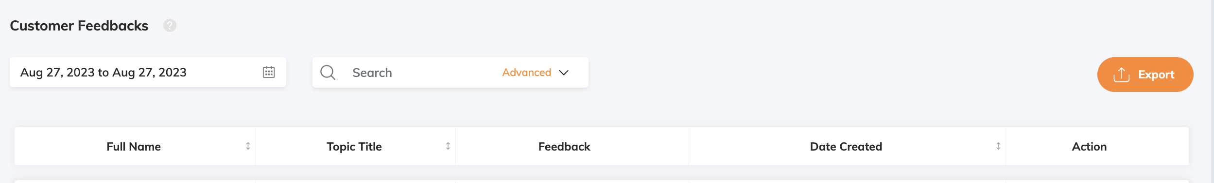Open Advanced search options

pyautogui.click(x=527, y=72)
